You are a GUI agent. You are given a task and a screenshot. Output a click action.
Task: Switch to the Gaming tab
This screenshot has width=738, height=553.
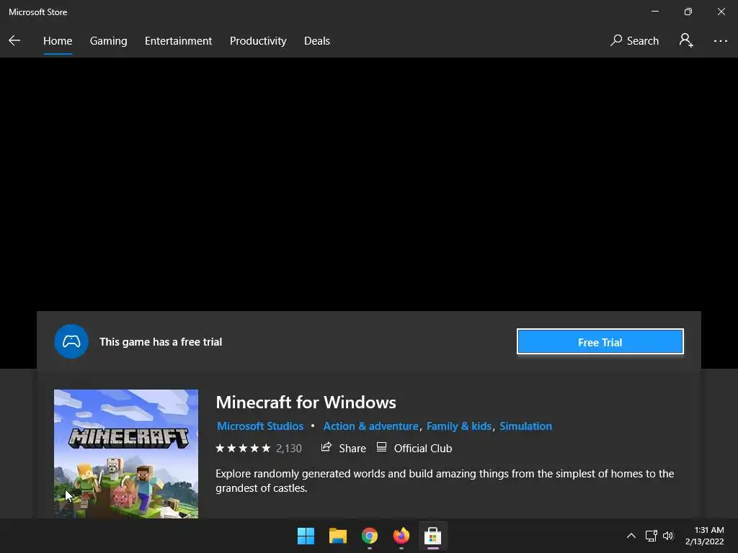(108, 41)
